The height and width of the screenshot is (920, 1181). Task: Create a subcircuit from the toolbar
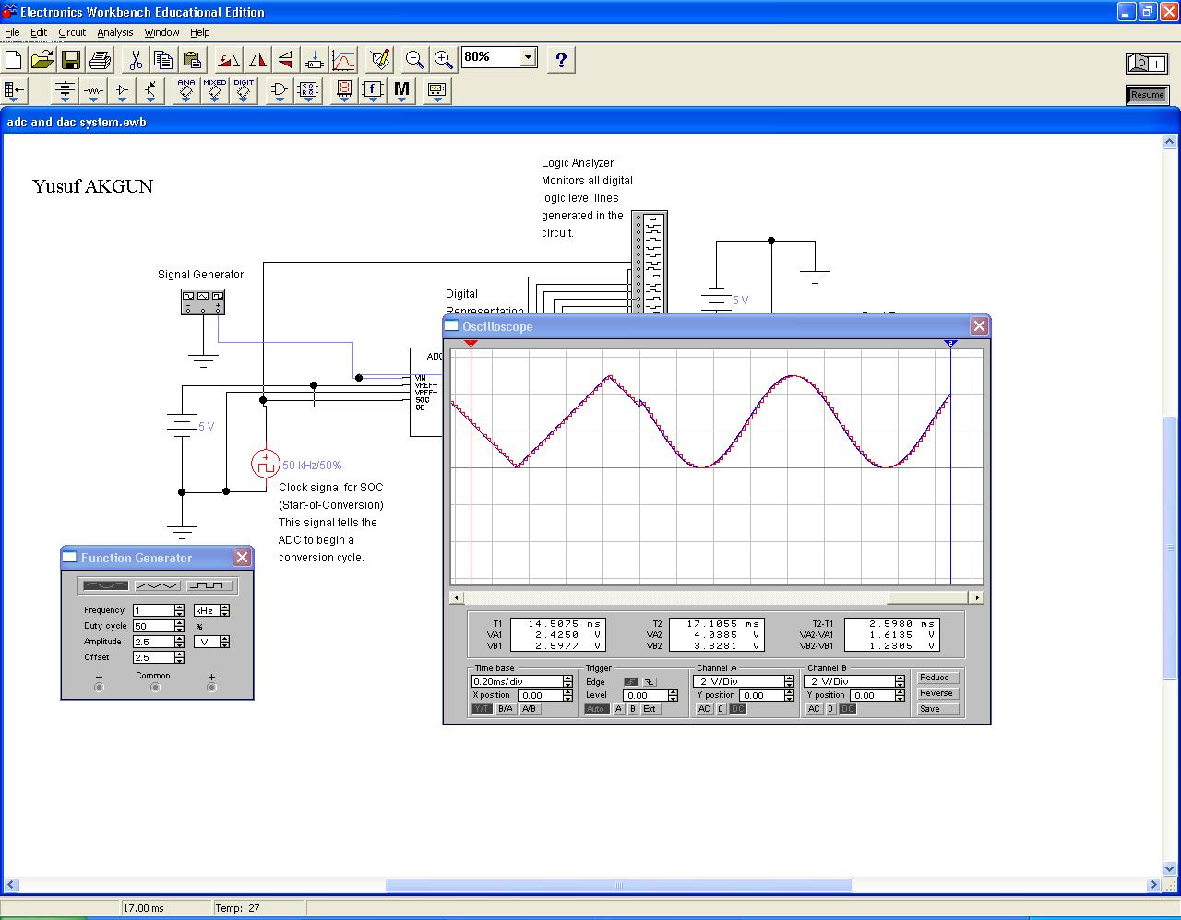(x=315, y=60)
